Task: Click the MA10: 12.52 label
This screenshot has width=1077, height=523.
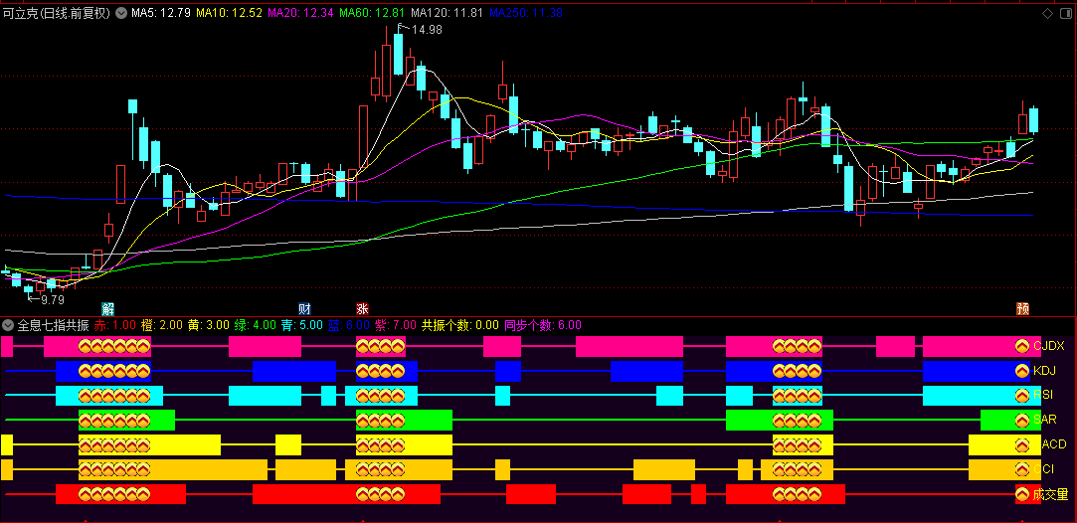Action: coord(230,13)
